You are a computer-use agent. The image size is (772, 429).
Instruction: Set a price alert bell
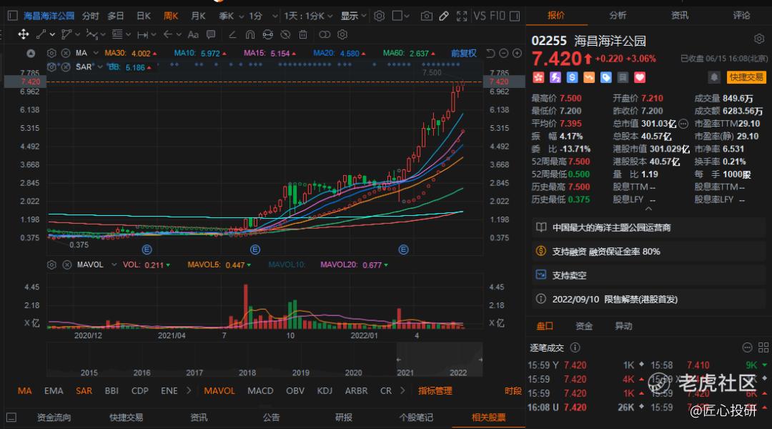point(714,77)
